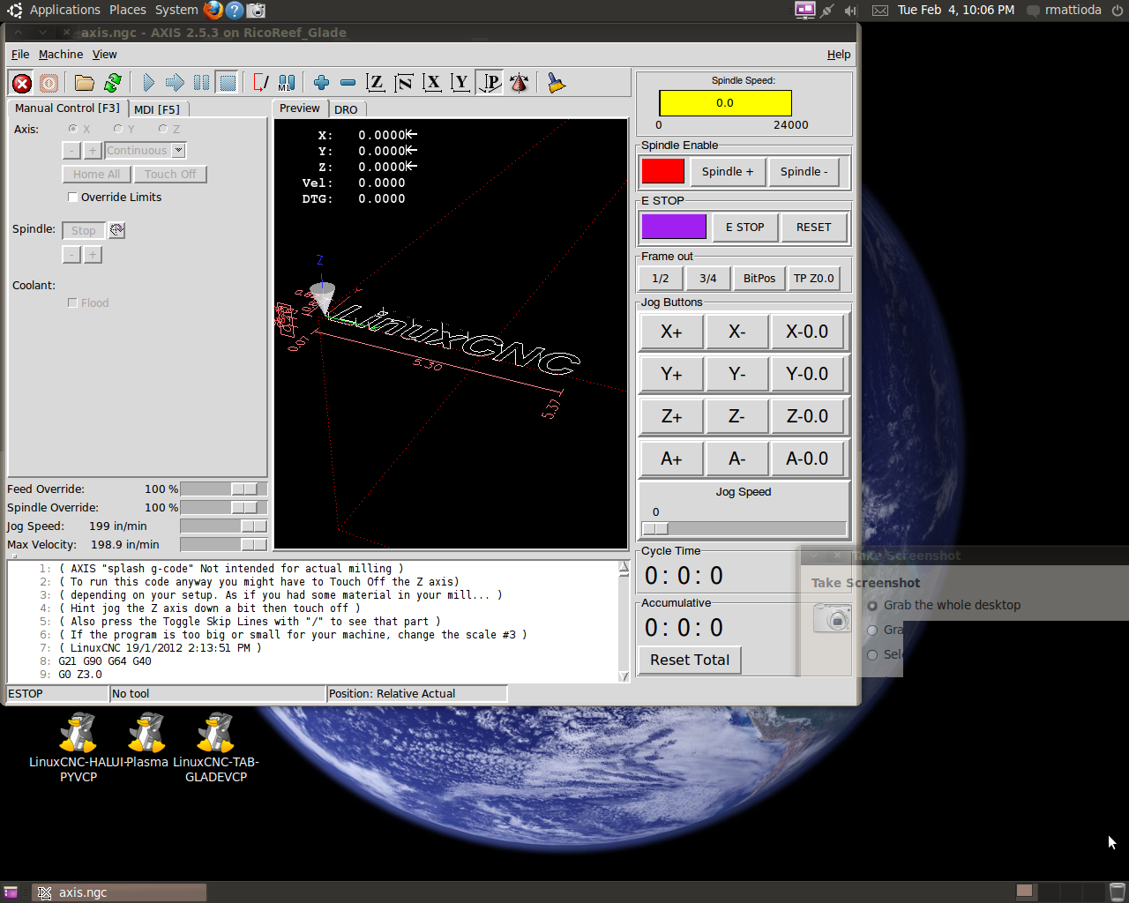Run the program with the play icon
This screenshot has width=1129, height=903.
148,83
